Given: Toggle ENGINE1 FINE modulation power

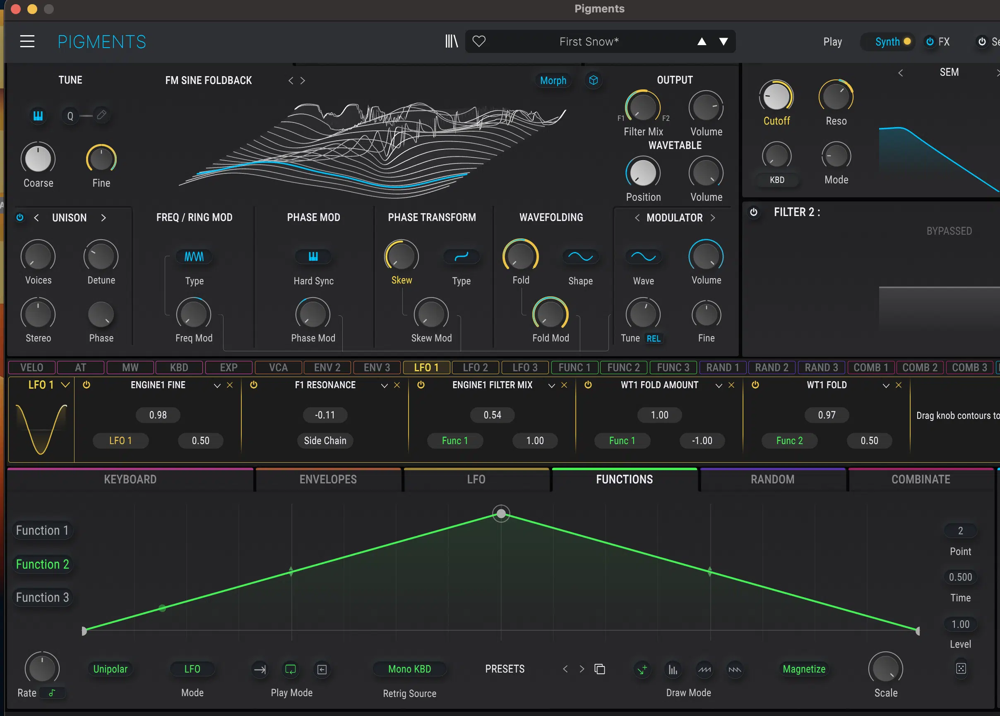Looking at the screenshot, I should tap(87, 385).
